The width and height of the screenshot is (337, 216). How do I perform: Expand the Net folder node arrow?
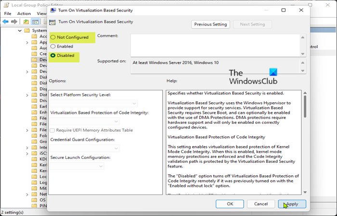point(27,194)
